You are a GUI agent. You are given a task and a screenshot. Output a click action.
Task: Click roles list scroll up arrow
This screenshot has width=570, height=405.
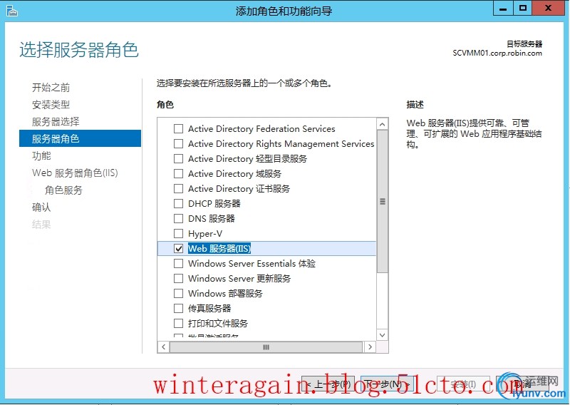pyautogui.click(x=382, y=125)
